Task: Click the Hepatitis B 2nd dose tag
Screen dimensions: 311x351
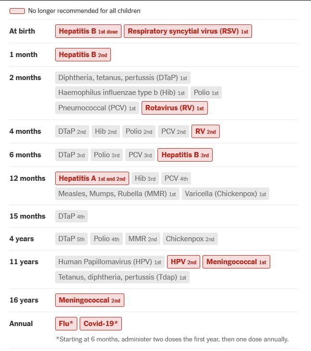Action: [83, 55]
